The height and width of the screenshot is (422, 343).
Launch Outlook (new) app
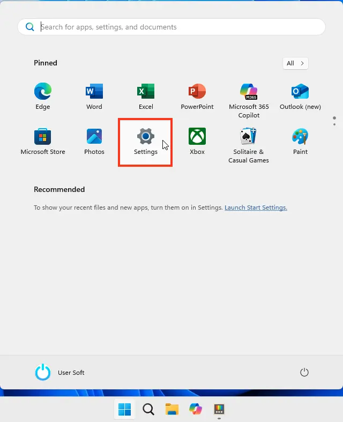(x=300, y=97)
